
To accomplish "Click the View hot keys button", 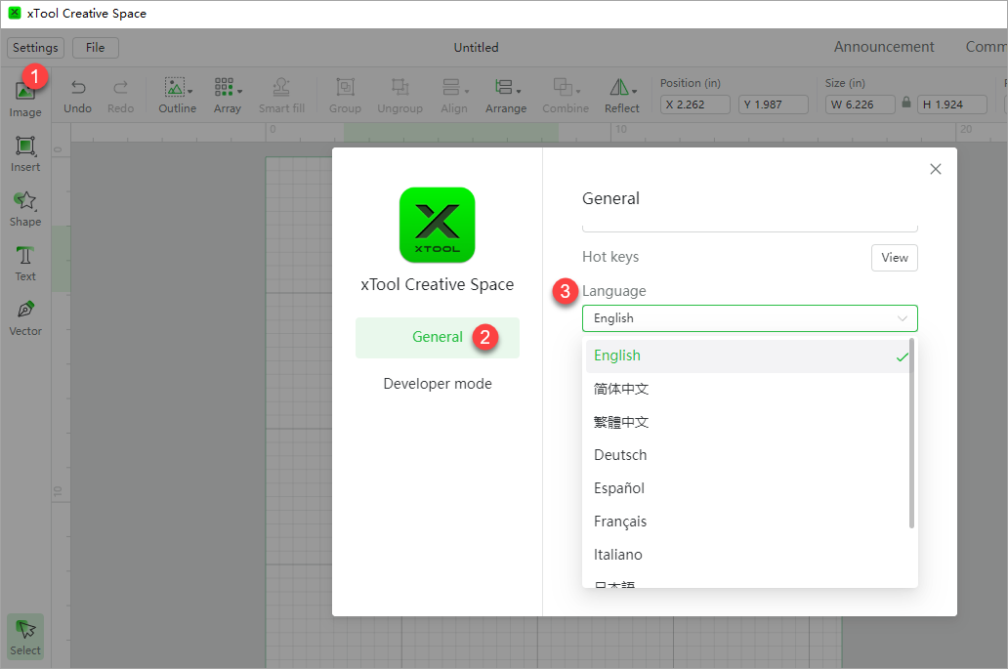I will (894, 258).
